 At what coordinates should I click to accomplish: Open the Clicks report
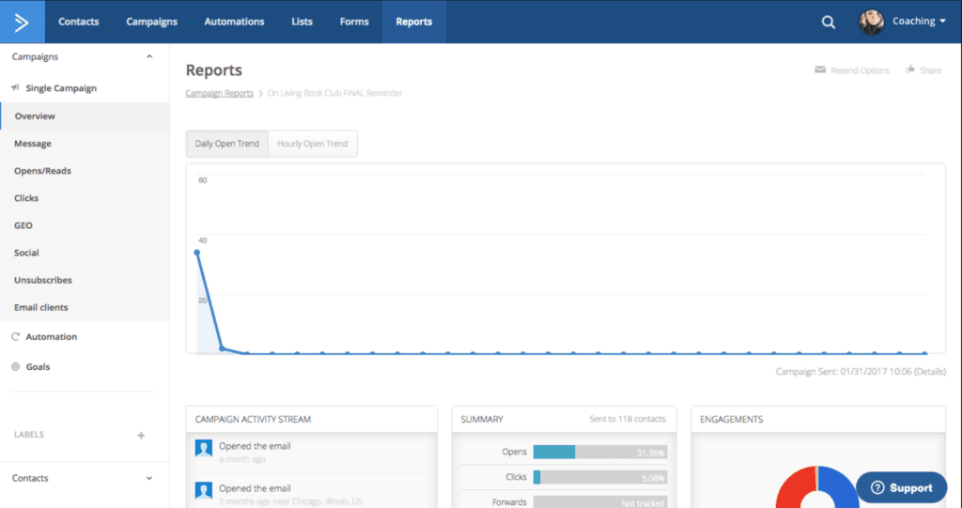(x=85, y=198)
